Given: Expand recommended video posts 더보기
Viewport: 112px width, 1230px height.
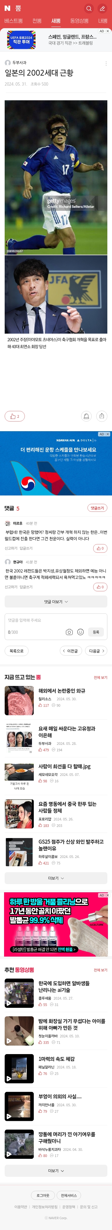Looking at the screenshot, I should [x=56, y=1166].
